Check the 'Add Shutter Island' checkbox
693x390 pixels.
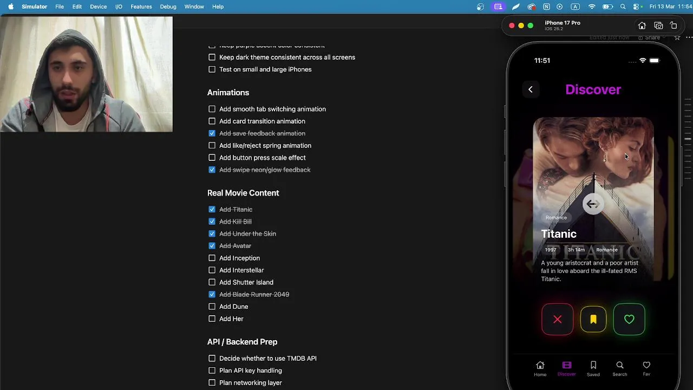pyautogui.click(x=212, y=282)
